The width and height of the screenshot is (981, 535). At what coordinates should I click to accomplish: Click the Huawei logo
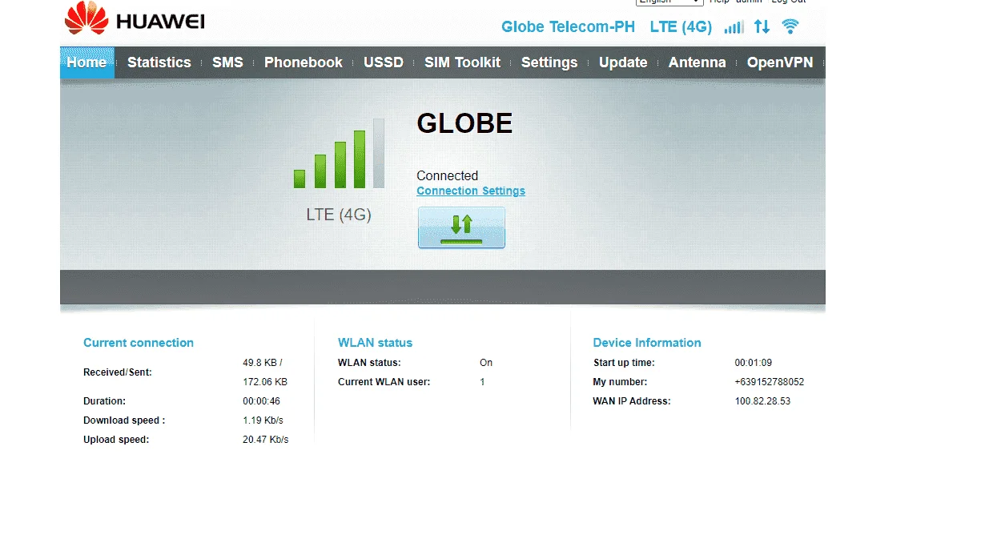pyautogui.click(x=135, y=19)
